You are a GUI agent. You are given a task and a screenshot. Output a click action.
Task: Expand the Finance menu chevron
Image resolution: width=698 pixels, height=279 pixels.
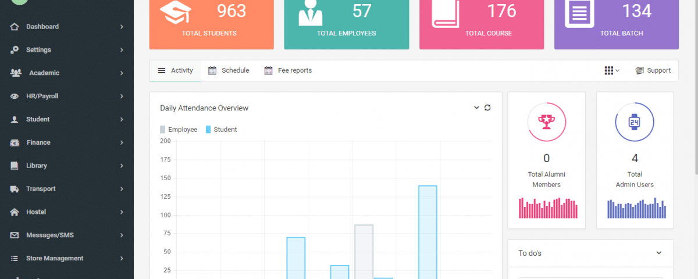click(122, 142)
